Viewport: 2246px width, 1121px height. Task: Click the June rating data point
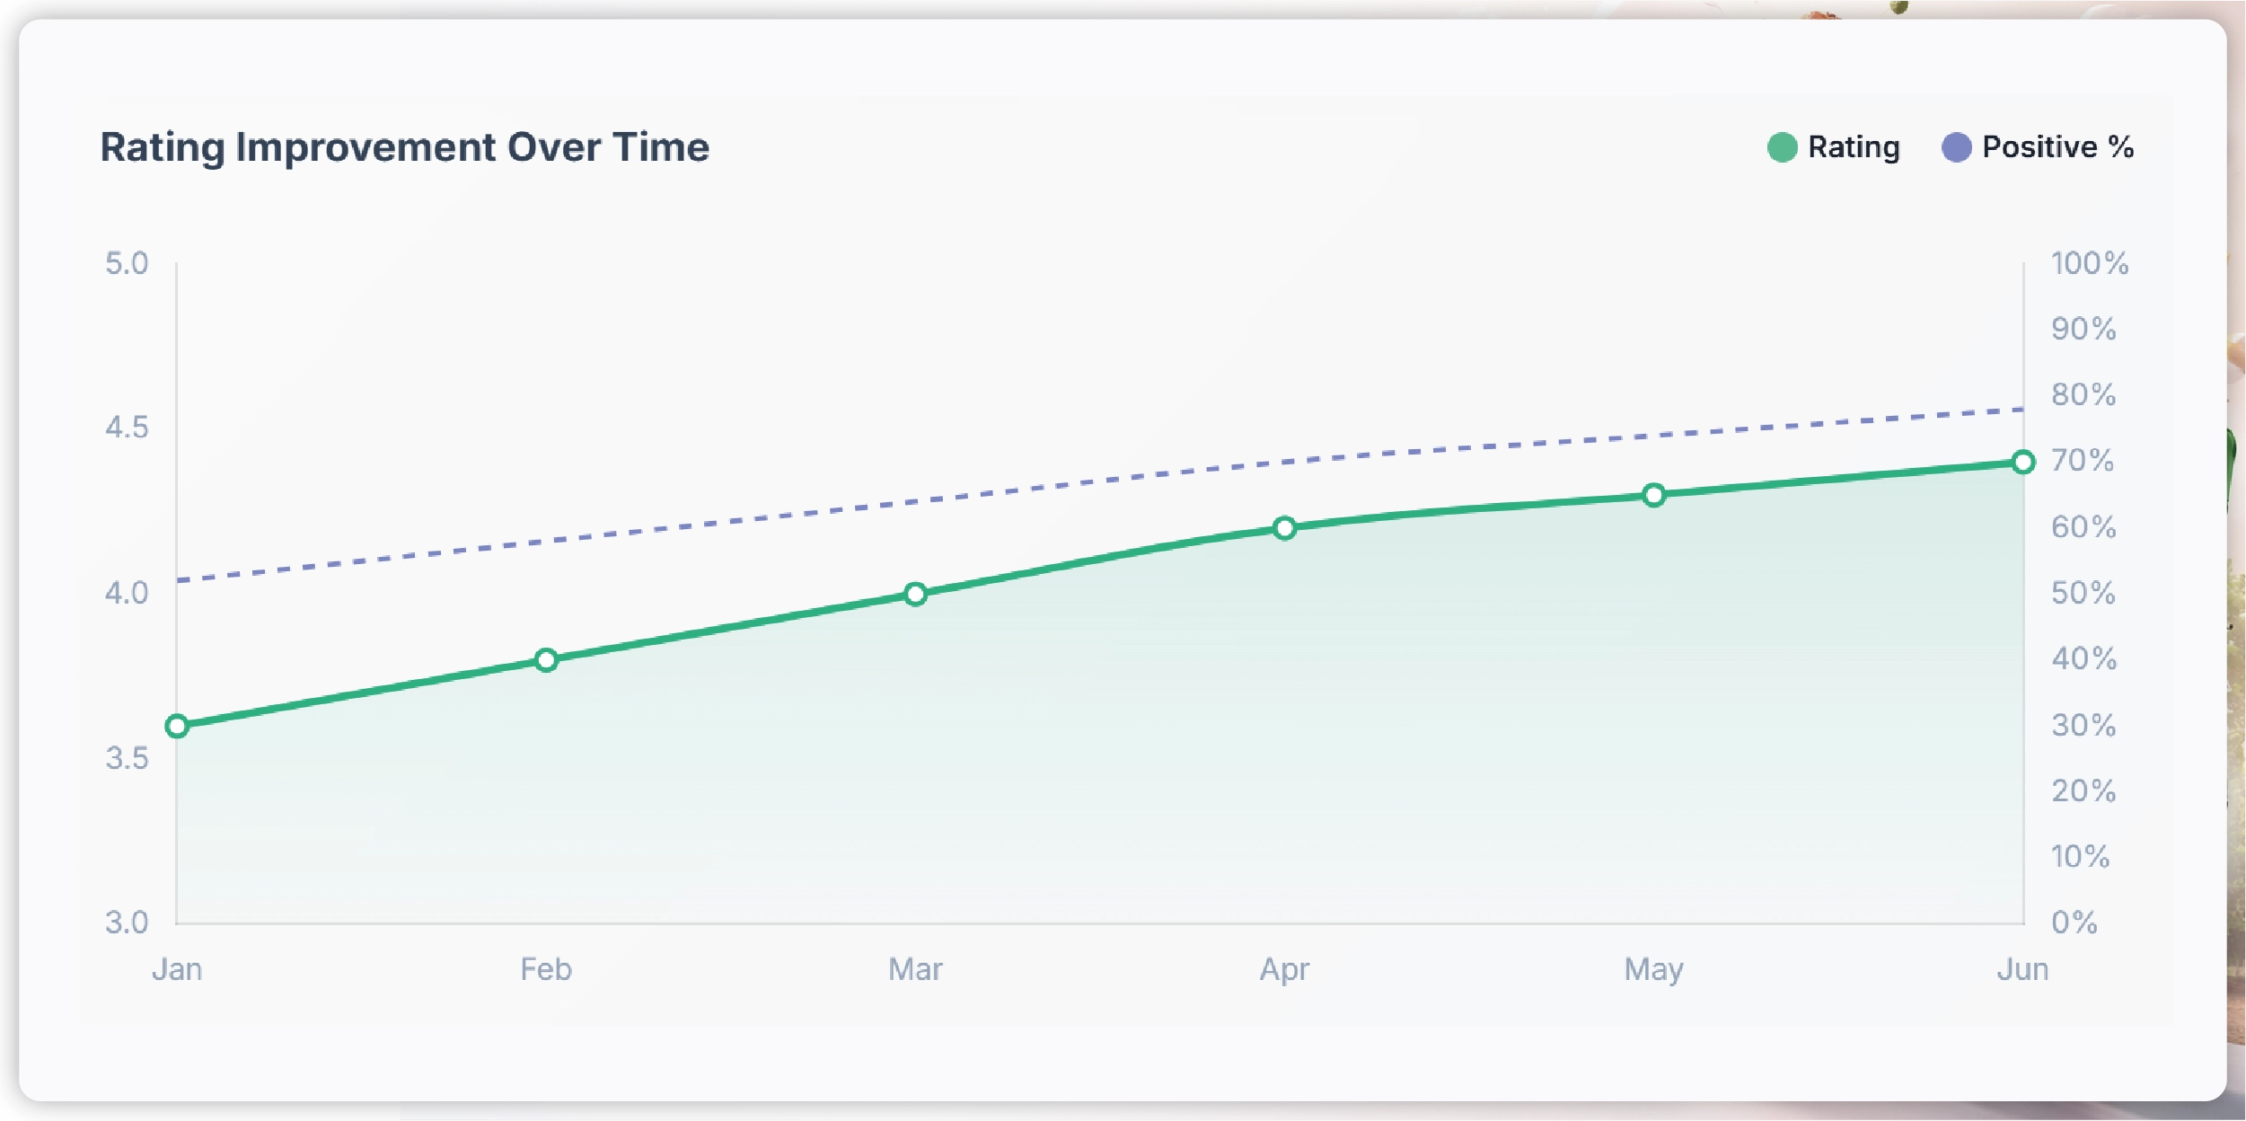[2022, 463]
